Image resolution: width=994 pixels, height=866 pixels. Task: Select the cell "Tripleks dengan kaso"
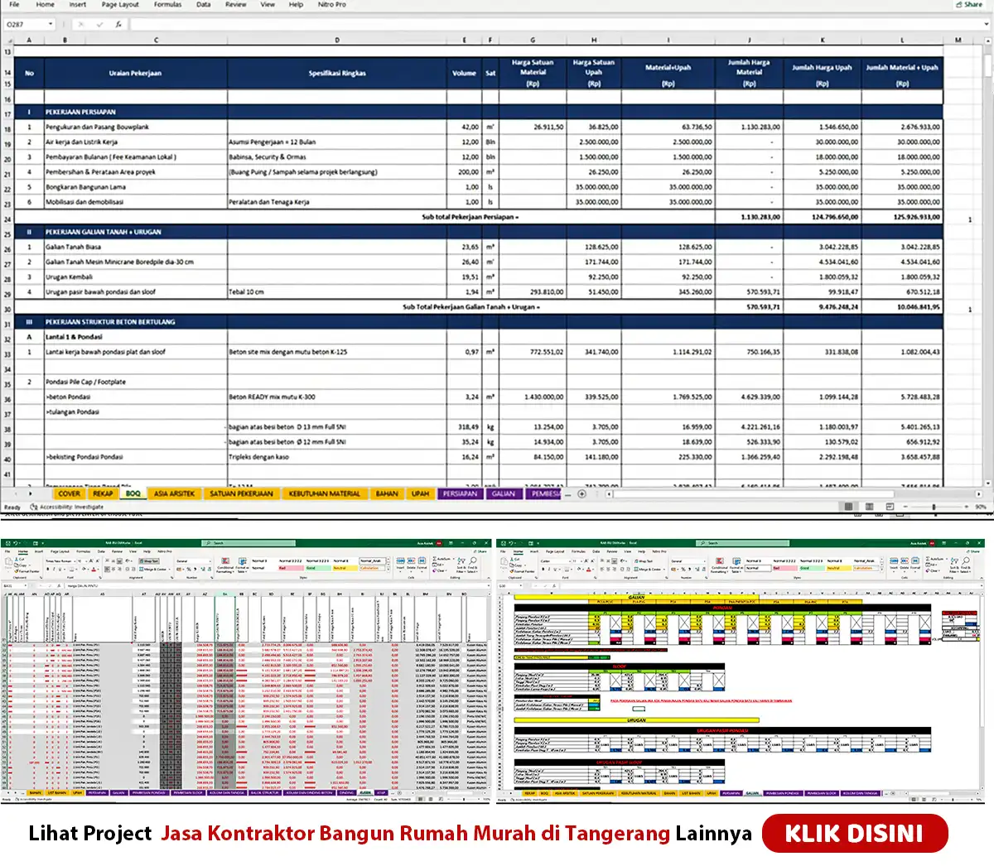click(x=338, y=457)
